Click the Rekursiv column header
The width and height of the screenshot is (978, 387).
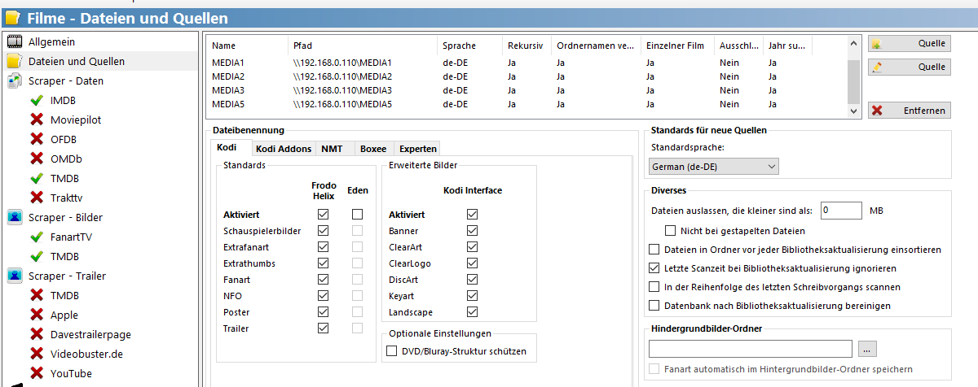(x=526, y=46)
